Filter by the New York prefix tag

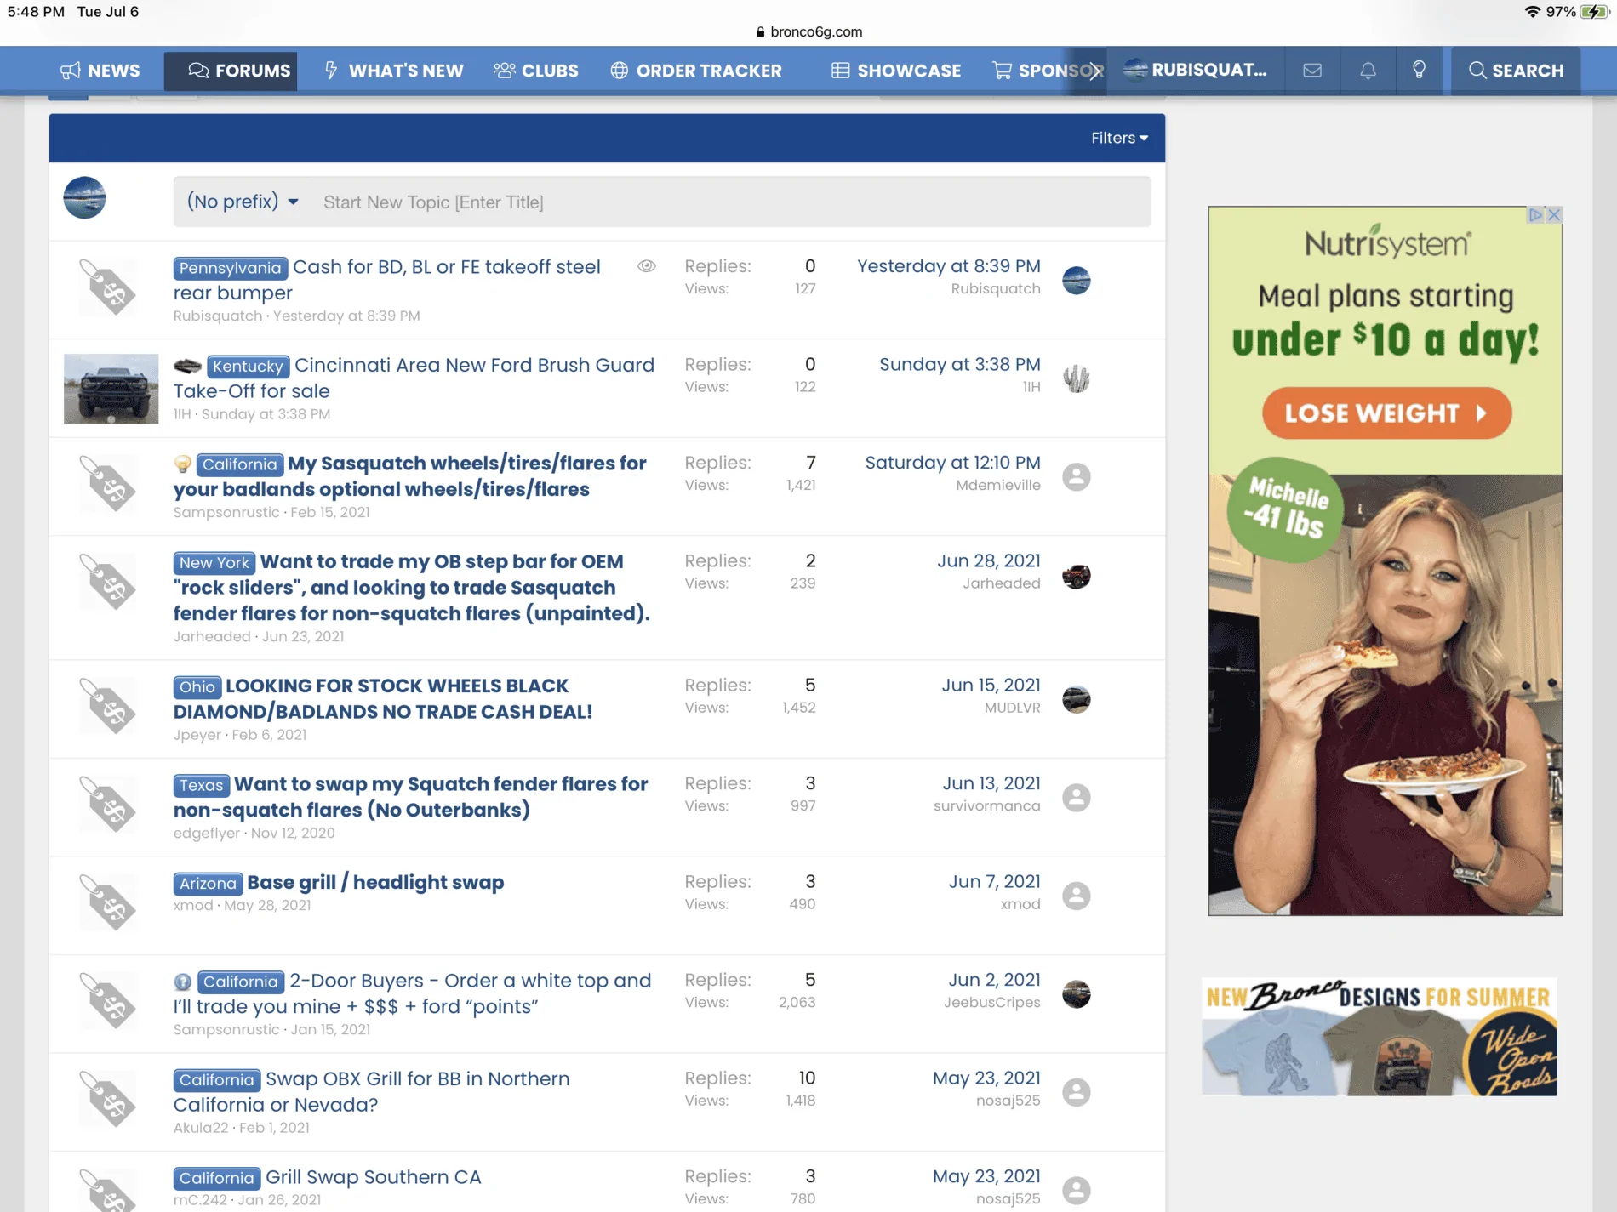coord(214,563)
